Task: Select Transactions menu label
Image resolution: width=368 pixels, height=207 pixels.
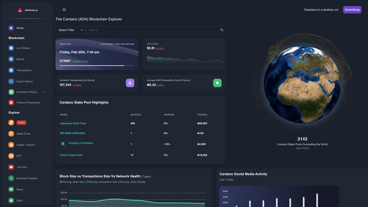Action: click(x=24, y=70)
